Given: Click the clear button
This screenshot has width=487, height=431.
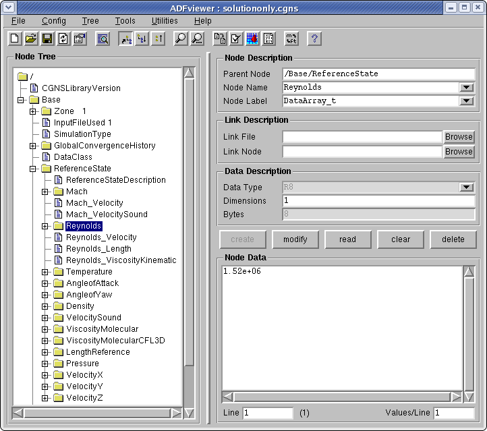Looking at the screenshot, I should coord(401,239).
